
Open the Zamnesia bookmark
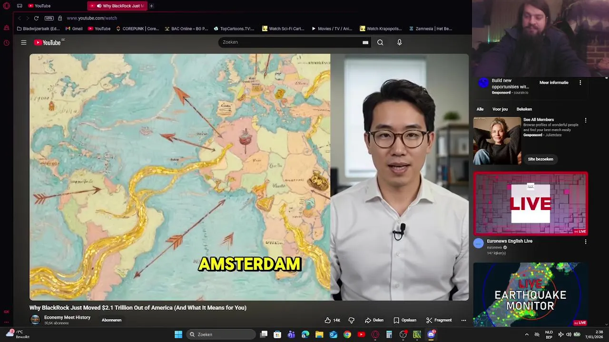[x=431, y=28]
